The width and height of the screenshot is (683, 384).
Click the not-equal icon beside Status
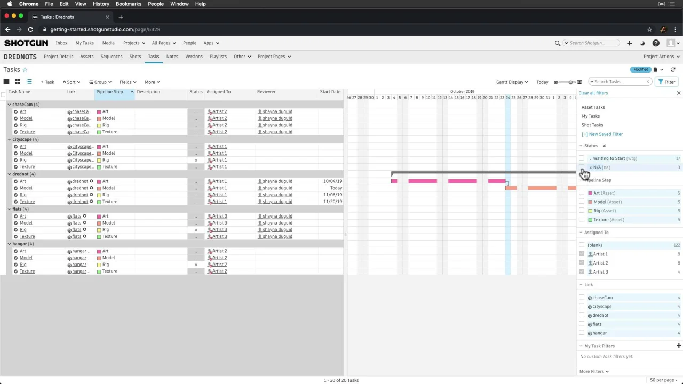tap(604, 146)
